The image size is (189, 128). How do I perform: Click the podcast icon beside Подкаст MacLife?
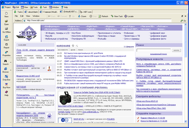click(138, 118)
